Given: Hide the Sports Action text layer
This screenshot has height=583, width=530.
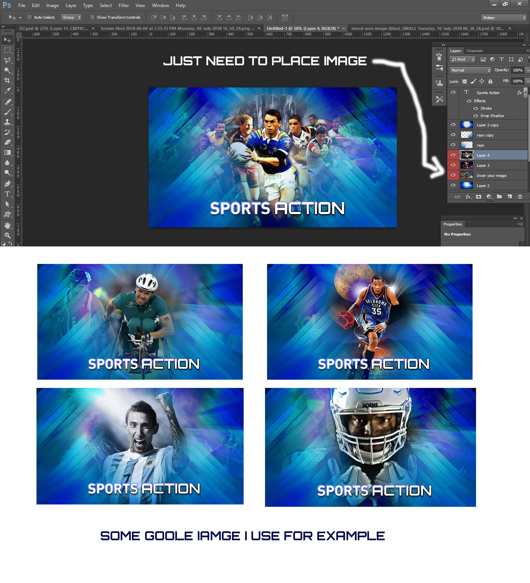Looking at the screenshot, I should coord(453,93).
